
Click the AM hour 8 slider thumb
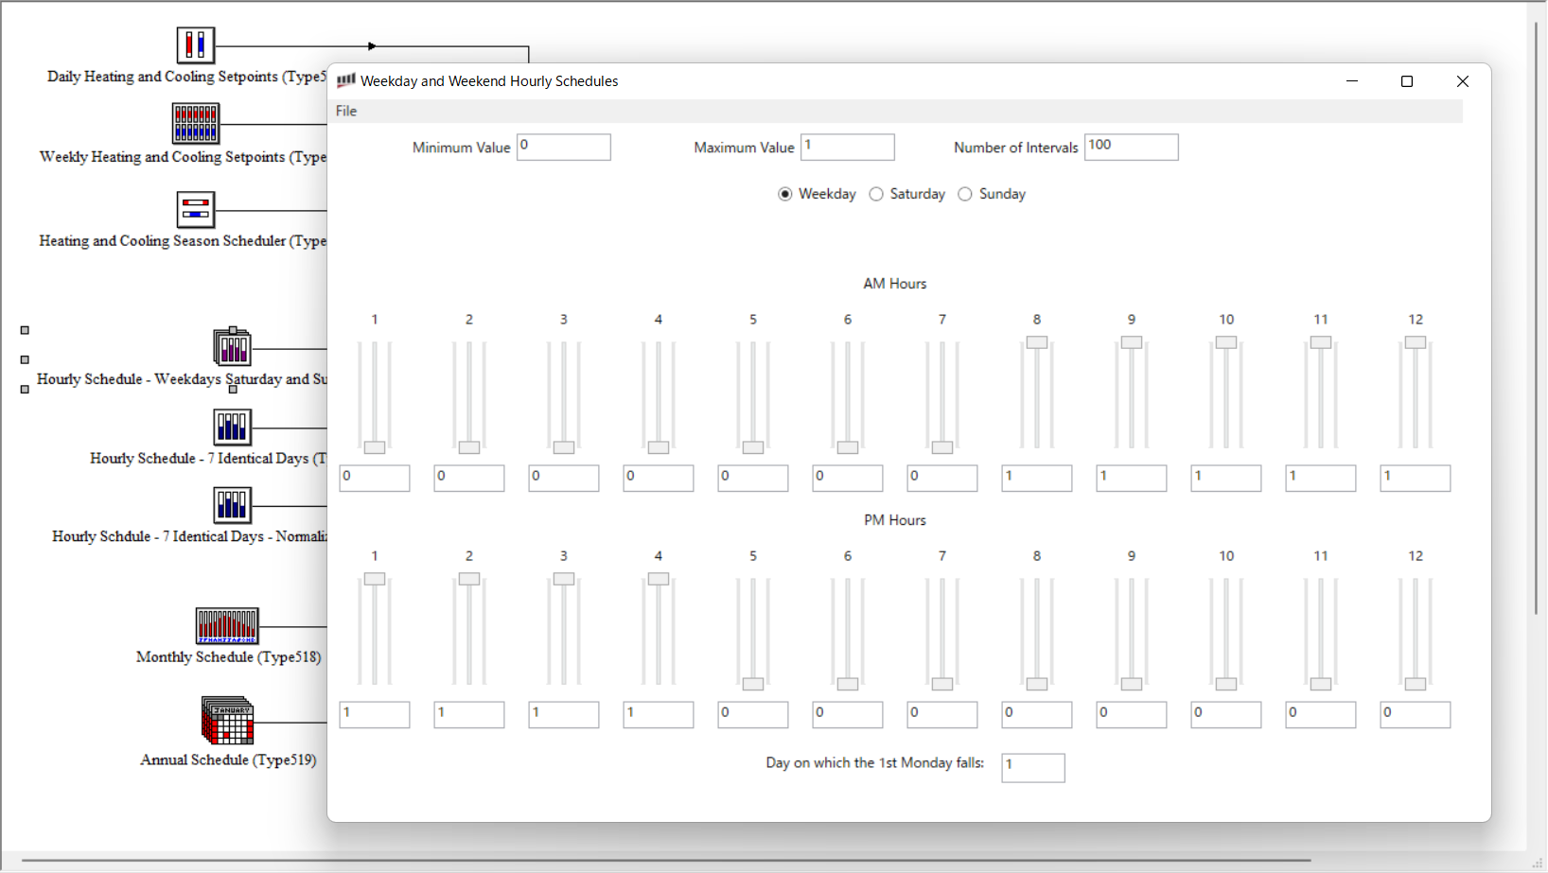pyautogui.click(x=1037, y=342)
